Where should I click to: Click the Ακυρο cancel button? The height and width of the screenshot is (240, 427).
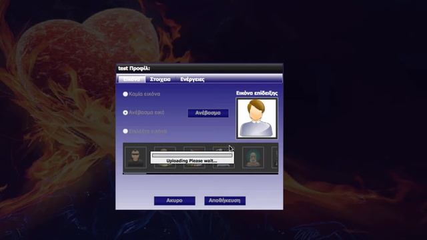[175, 201]
